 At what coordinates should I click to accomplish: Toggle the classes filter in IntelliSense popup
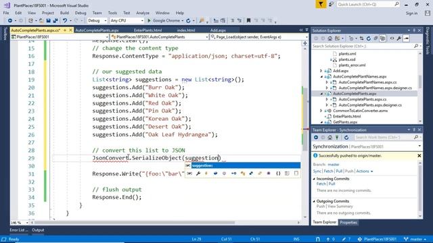pos(243,173)
